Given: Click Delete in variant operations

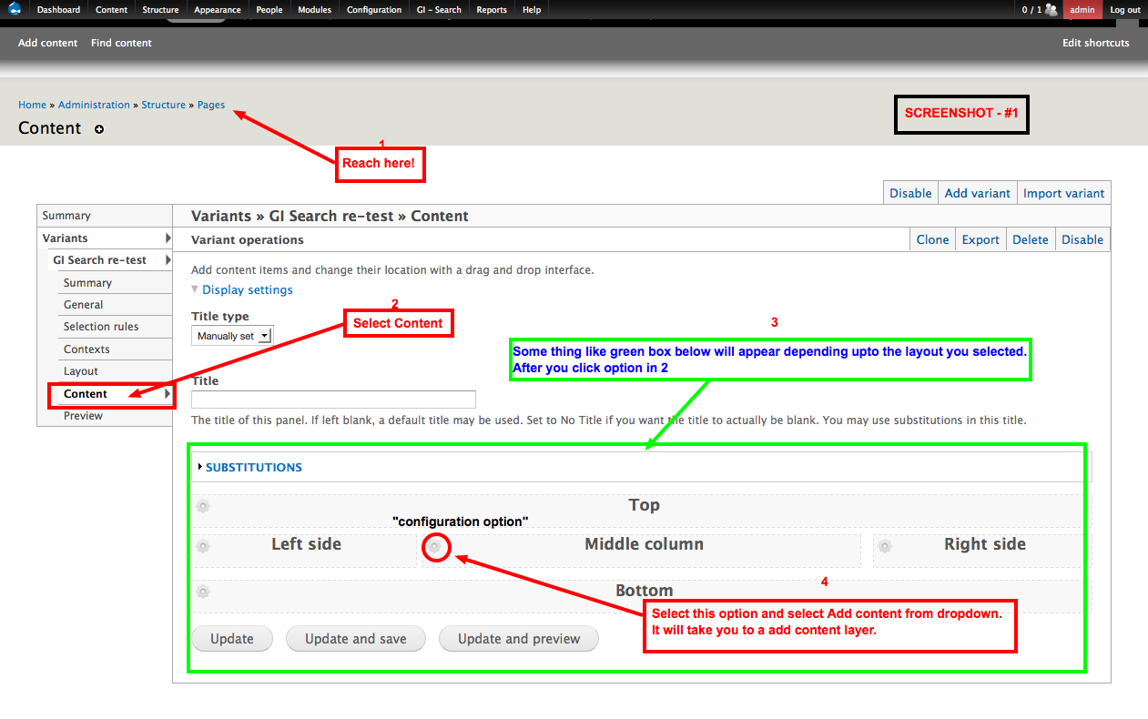Looking at the screenshot, I should (1031, 239).
